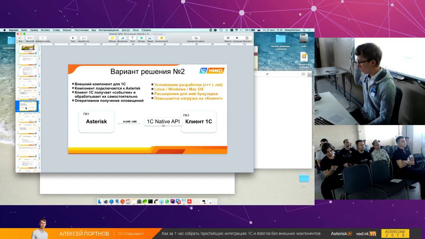This screenshot has height=239, width=425.
Task: Click the Time Machine icon in menu bar
Action: (221, 30)
